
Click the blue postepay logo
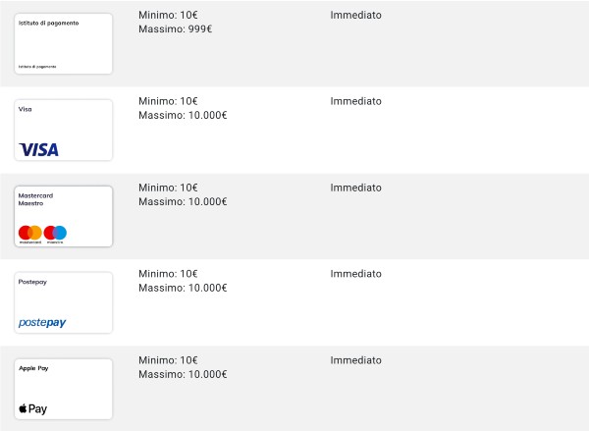42,322
